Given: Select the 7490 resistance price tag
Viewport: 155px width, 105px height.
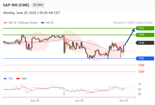Looking at the screenshot, I should (145, 35).
